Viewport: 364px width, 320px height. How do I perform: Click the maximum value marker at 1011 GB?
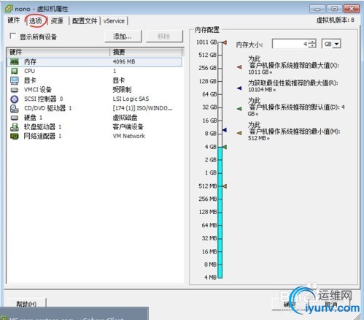(225, 42)
